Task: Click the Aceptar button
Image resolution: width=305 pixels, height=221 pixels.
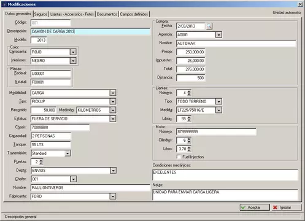Action: click(255, 207)
